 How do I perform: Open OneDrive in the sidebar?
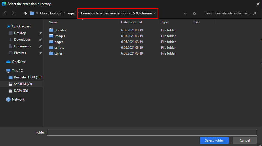(x=19, y=62)
